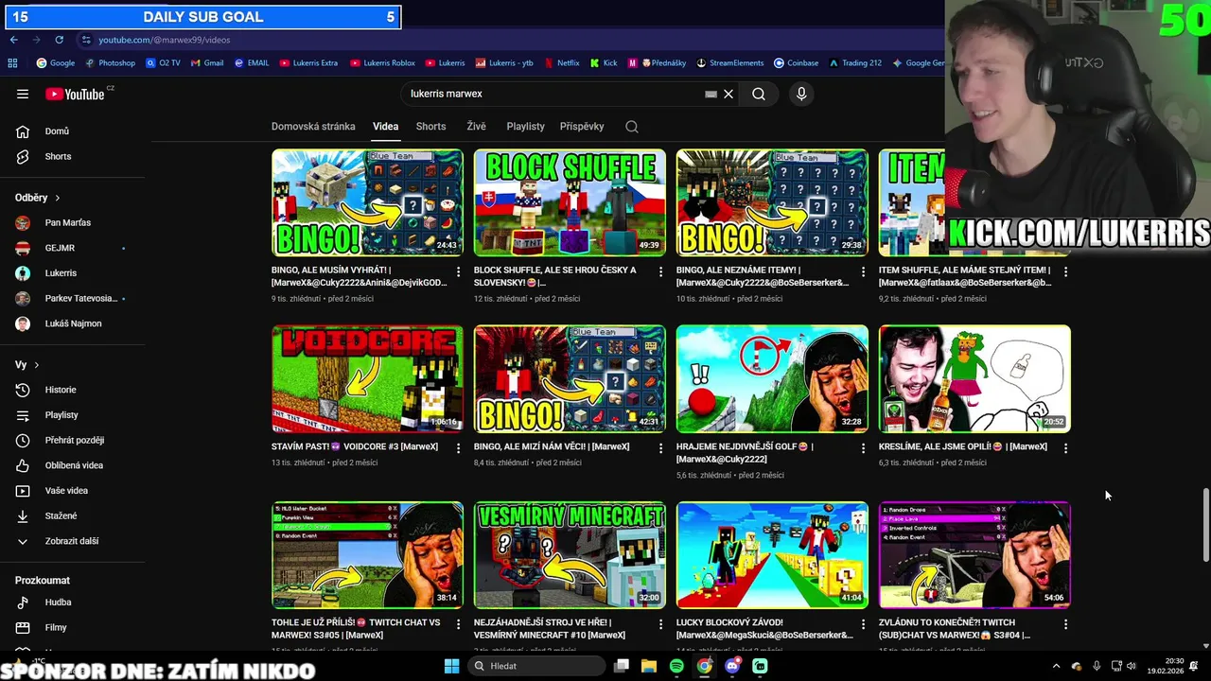Select the Videa tab
Viewport: 1211px width, 681px height.
click(385, 127)
